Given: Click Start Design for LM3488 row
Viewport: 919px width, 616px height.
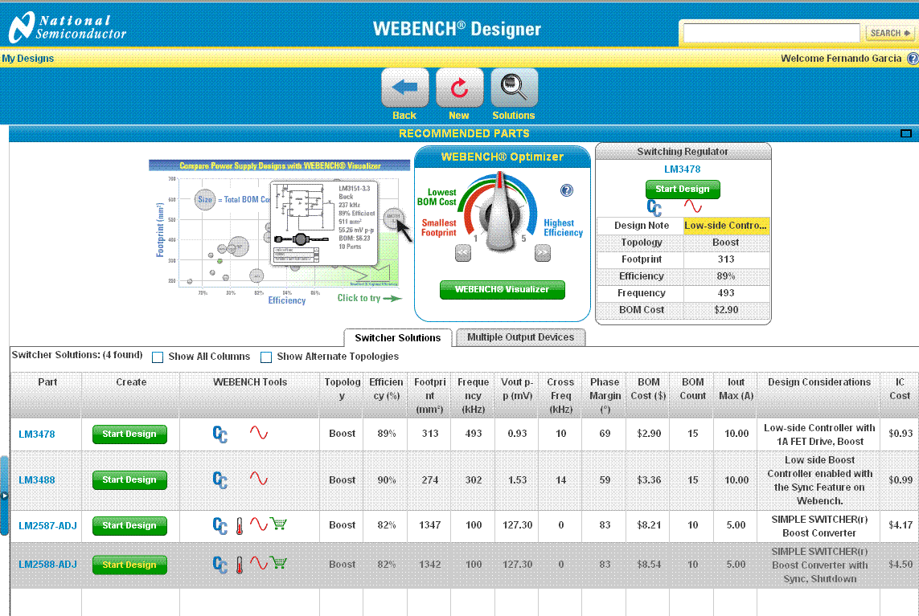Looking at the screenshot, I should point(129,480).
